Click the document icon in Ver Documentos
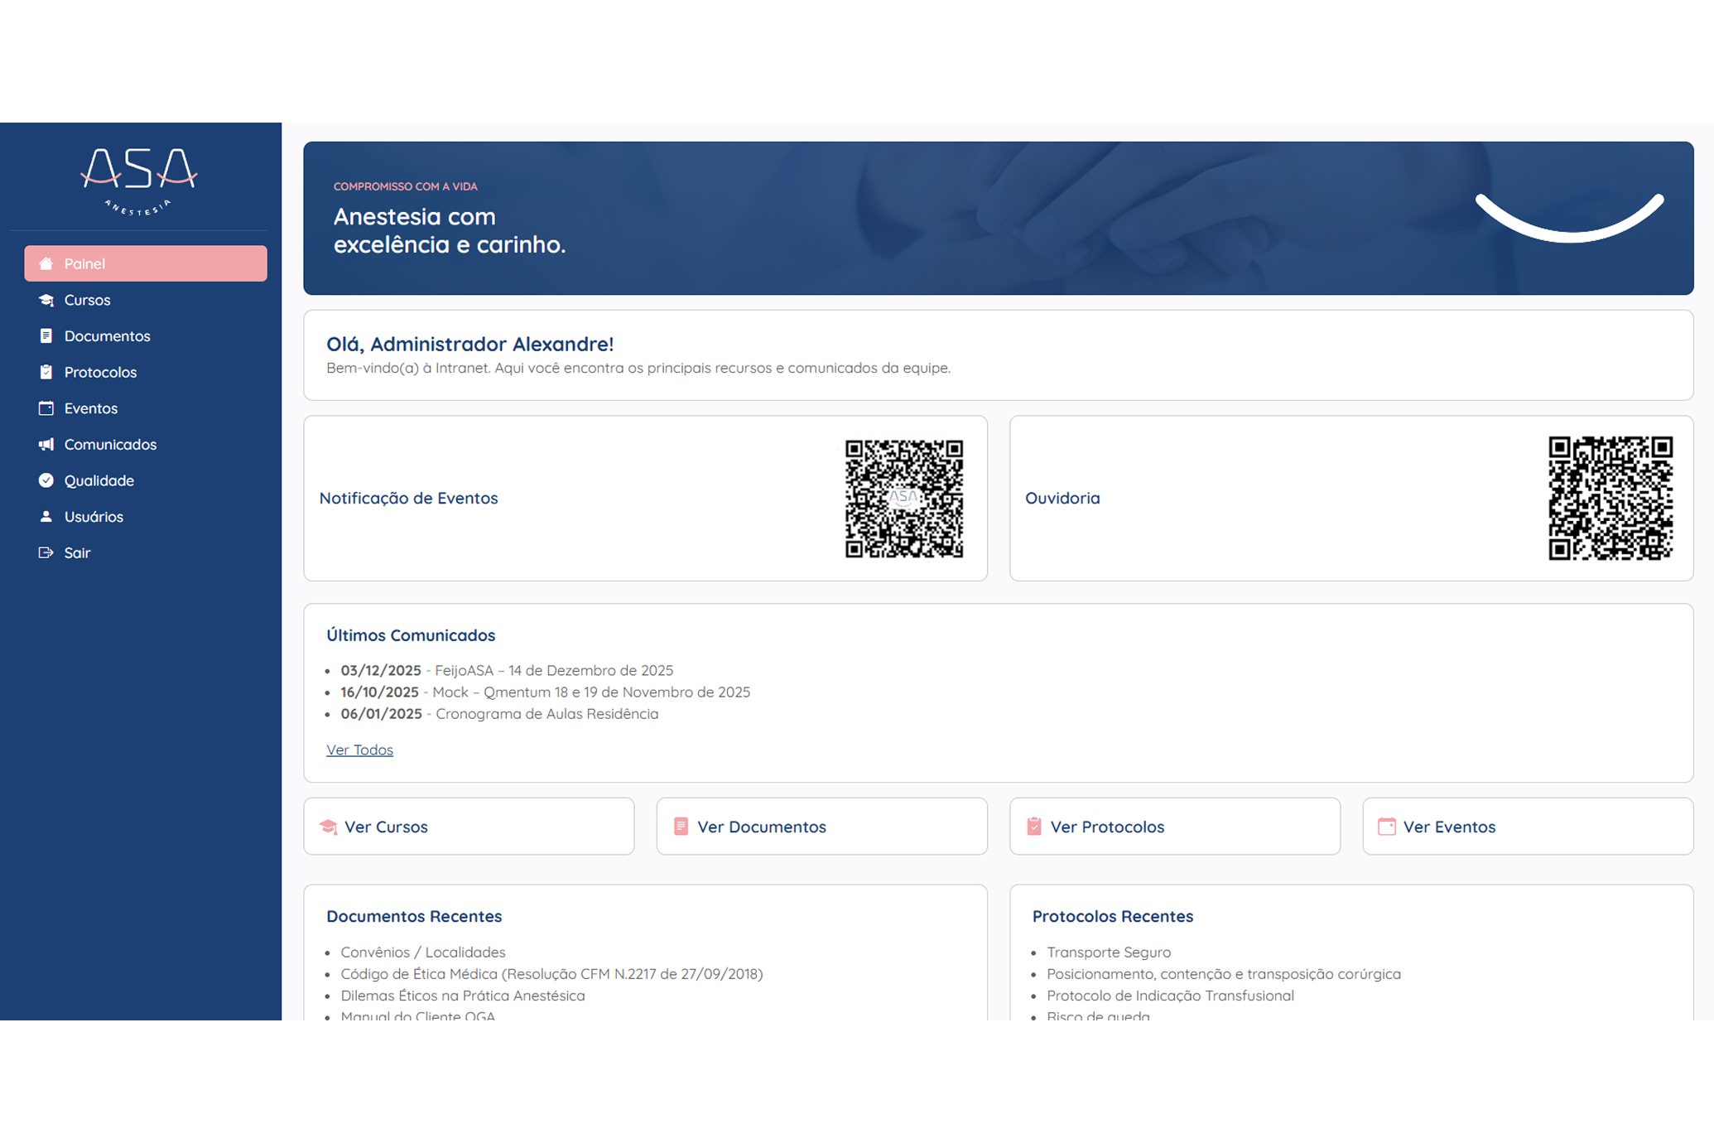 [681, 827]
